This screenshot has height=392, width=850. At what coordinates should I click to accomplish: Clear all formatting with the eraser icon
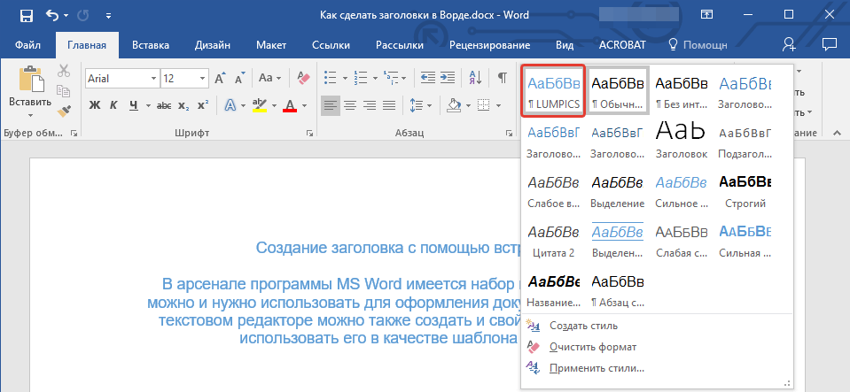coord(304,78)
